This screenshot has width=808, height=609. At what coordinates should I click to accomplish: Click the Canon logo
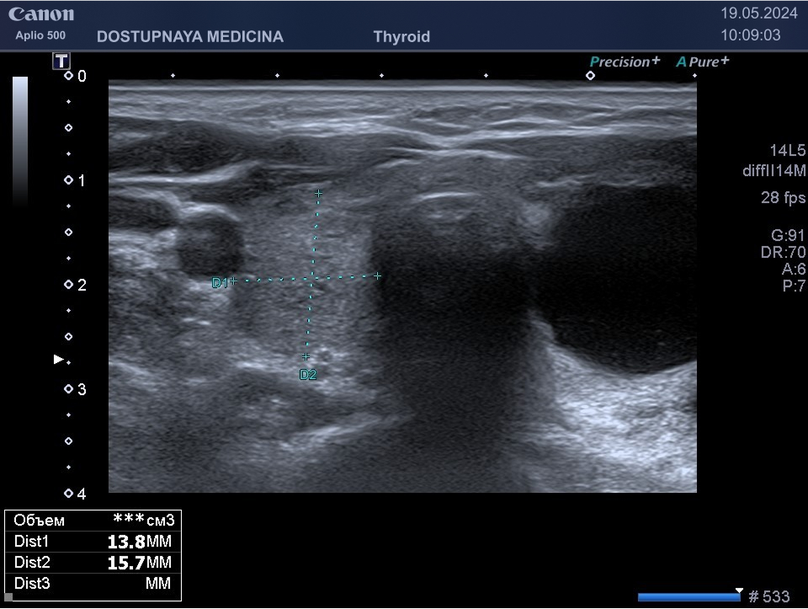(41, 14)
